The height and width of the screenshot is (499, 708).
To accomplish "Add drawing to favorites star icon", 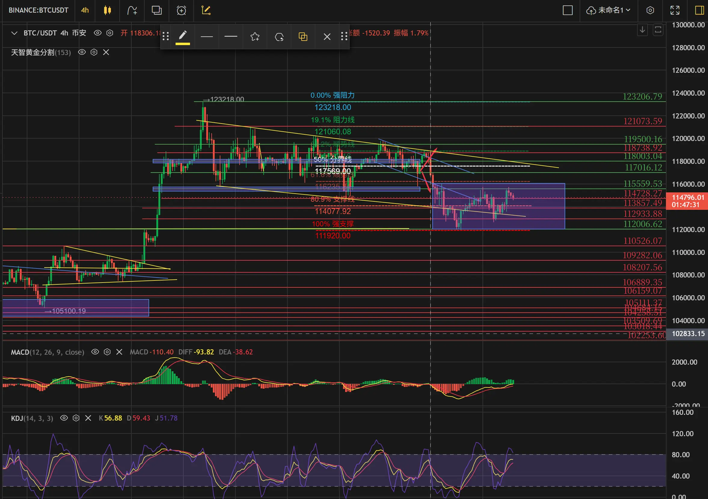I will tap(255, 36).
